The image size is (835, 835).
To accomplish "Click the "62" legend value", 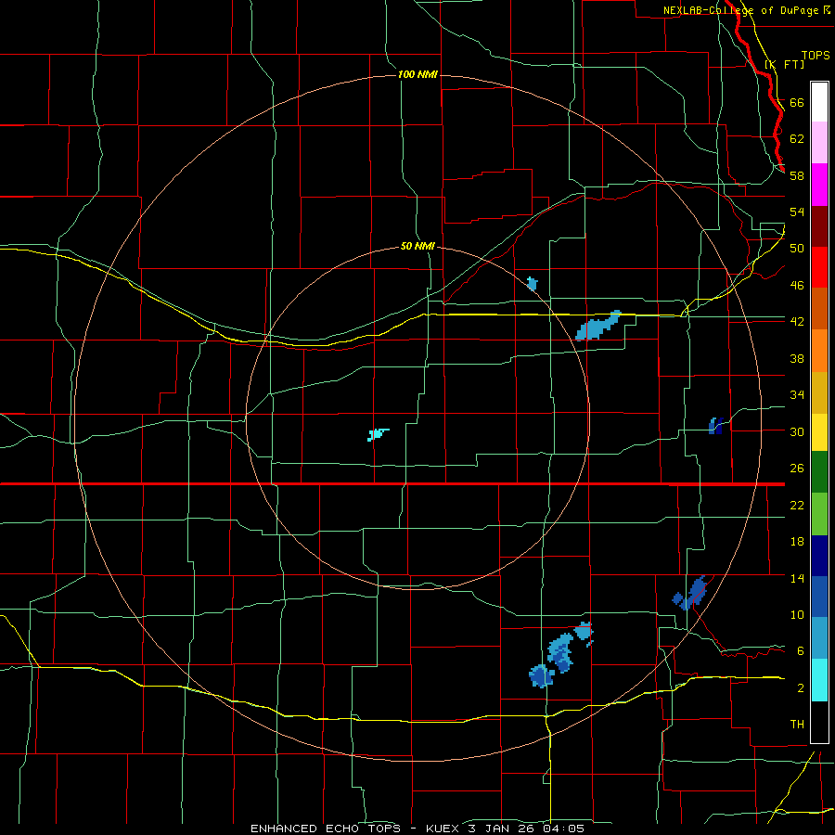I will point(797,138).
